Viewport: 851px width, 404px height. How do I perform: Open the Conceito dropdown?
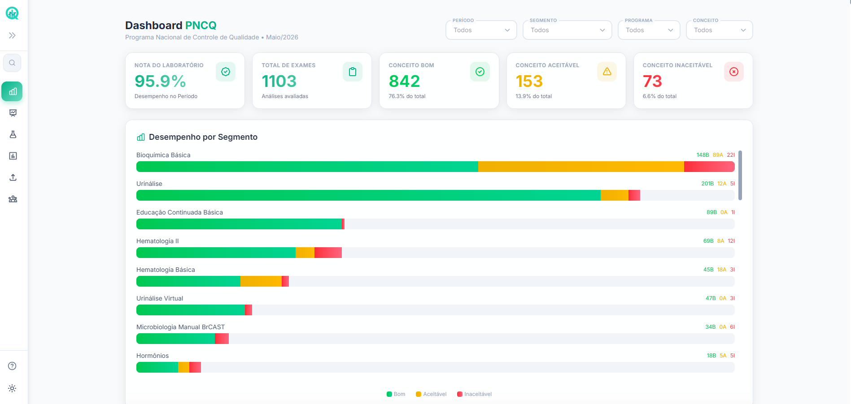720,30
